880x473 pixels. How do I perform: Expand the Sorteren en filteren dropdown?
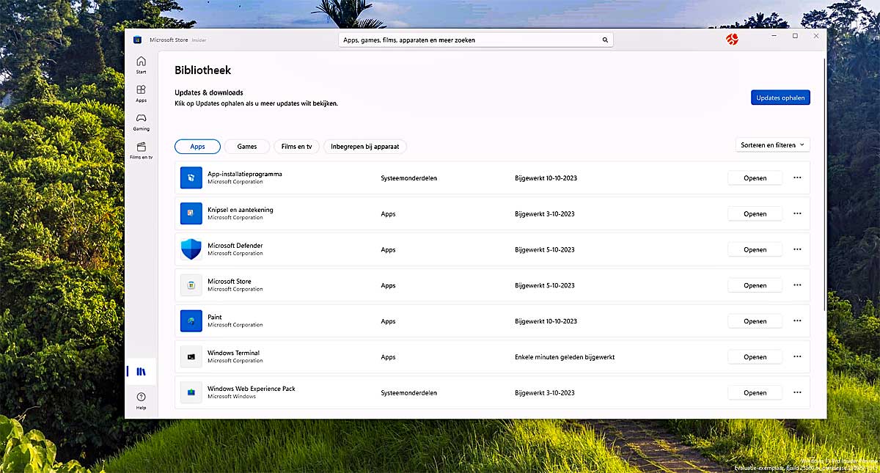point(773,145)
